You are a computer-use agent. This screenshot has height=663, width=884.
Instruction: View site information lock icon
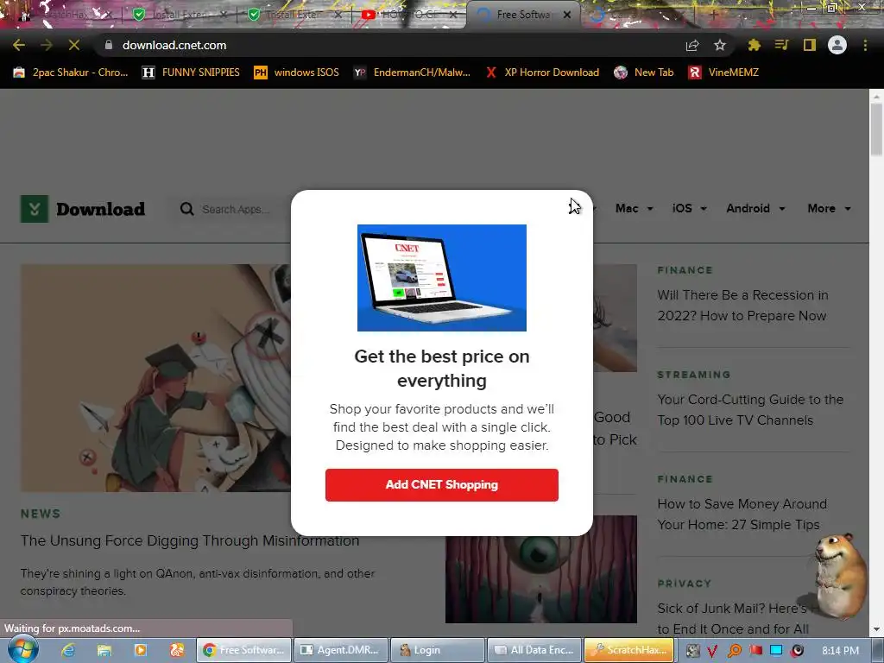click(x=109, y=45)
